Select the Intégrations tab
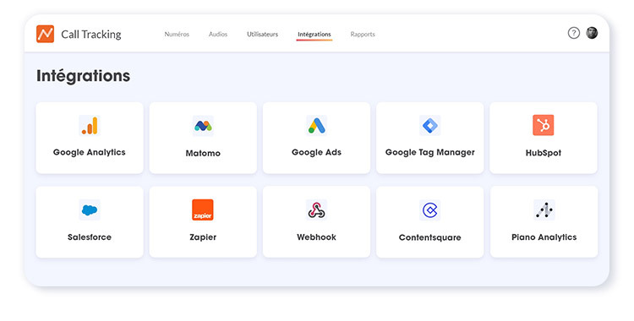Screen dimensions: 634x321 point(314,35)
